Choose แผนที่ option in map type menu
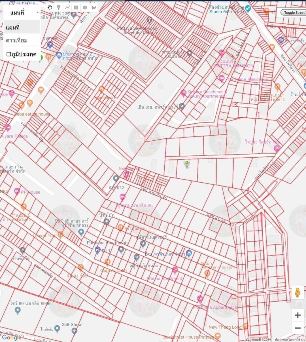Screen dimensions: 306x342 pyautogui.click(x=22, y=28)
